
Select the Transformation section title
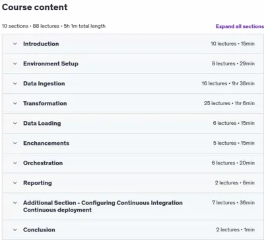pos(45,103)
